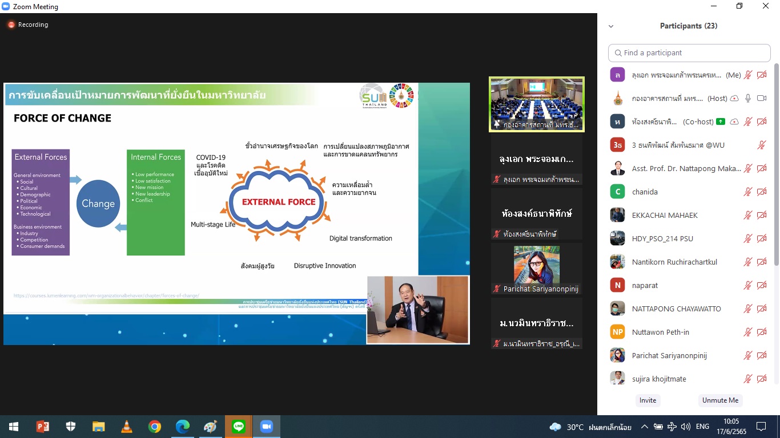Click the 'Participants (23)' panel title
Image resolution: width=780 pixels, height=438 pixels.
(689, 26)
